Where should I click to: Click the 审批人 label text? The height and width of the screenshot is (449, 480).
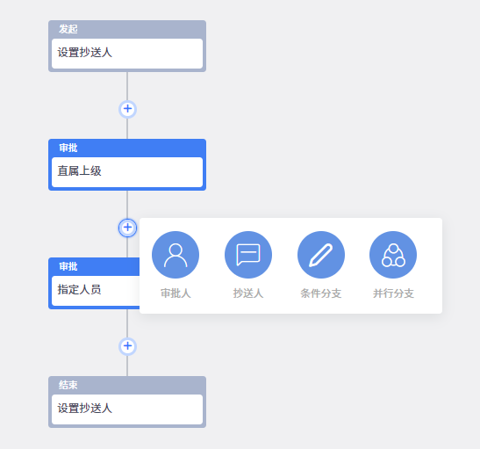click(176, 293)
